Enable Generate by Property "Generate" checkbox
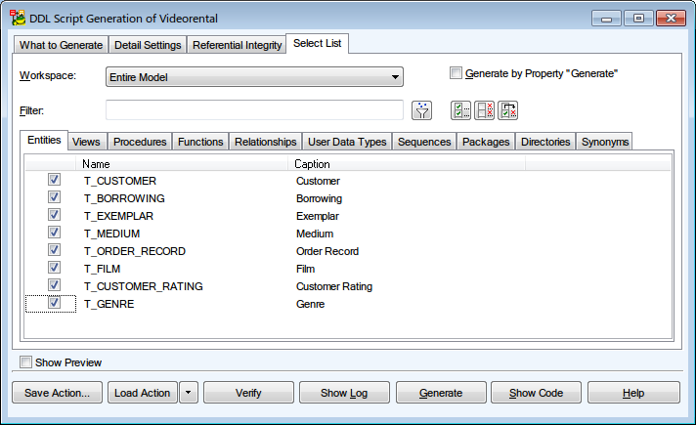 pyautogui.click(x=456, y=72)
